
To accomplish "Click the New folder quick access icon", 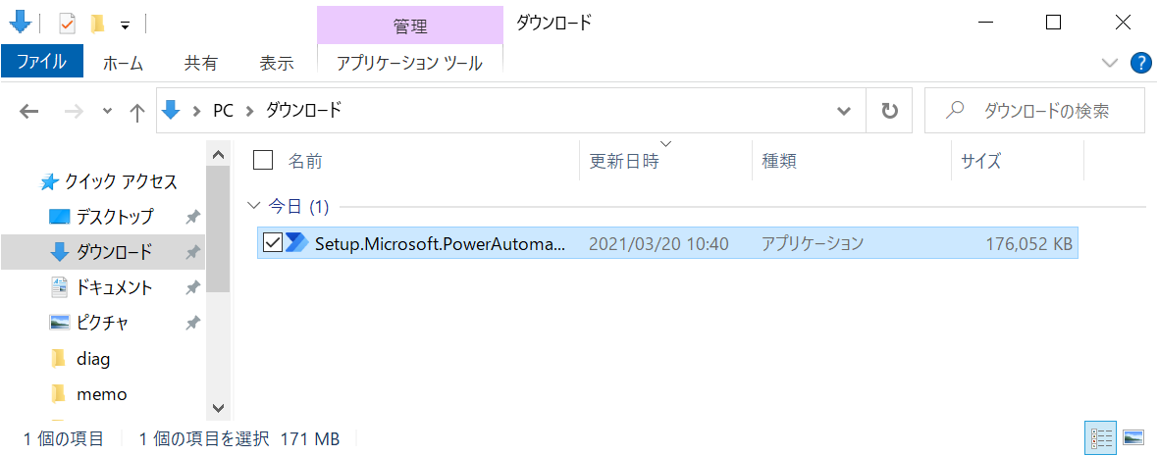I will [x=97, y=24].
